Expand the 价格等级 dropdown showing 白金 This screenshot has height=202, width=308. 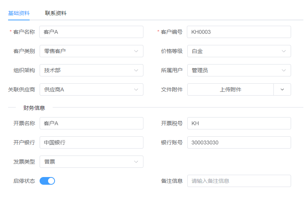tap(239, 51)
